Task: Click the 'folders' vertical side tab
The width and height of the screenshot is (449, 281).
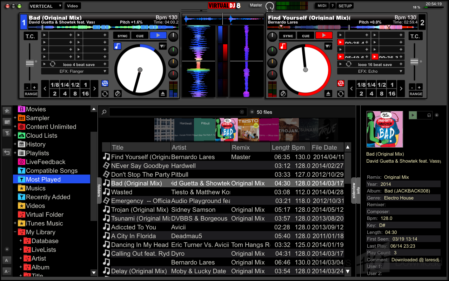Action: coord(99,190)
